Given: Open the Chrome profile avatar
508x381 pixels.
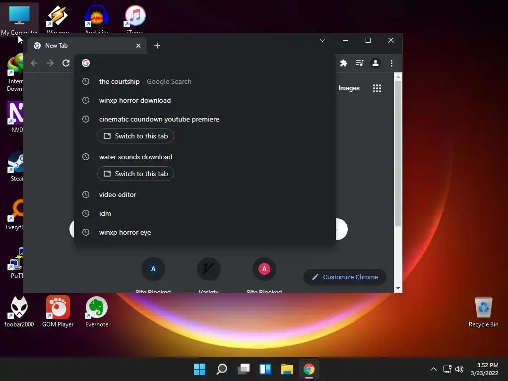Looking at the screenshot, I should tap(376, 63).
